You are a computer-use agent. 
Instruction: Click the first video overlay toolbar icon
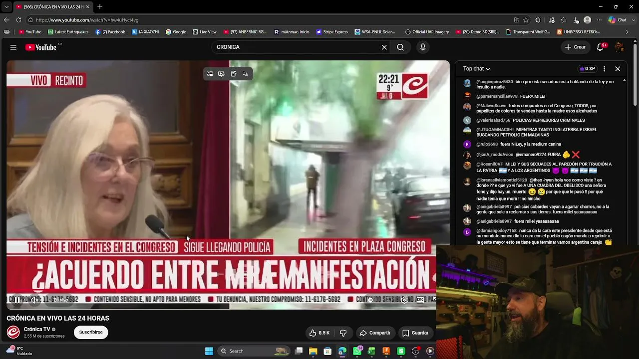(x=210, y=74)
